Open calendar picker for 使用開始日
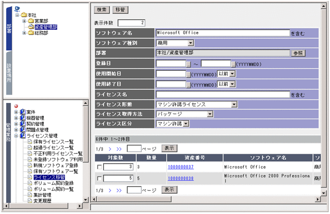The width and height of the screenshot is (330, 214). 188,75
